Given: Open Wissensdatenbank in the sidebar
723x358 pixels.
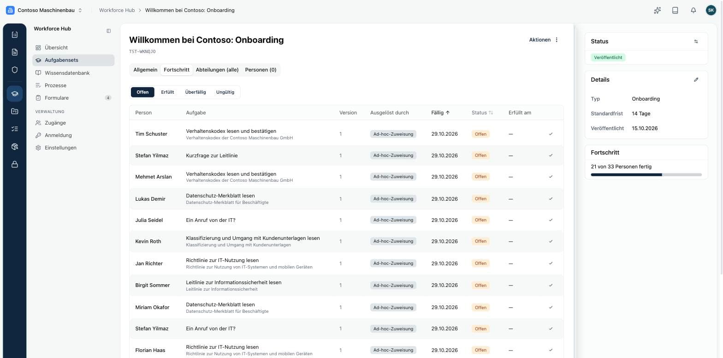Looking at the screenshot, I should point(73,73).
